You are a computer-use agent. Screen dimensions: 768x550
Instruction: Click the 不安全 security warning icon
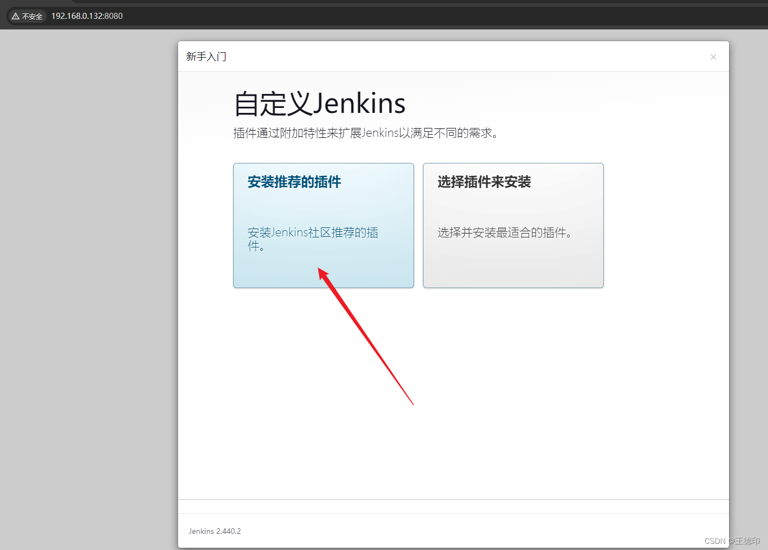pos(27,16)
